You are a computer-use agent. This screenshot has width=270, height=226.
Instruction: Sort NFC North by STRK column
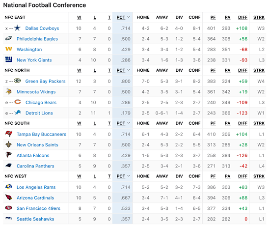259,70
